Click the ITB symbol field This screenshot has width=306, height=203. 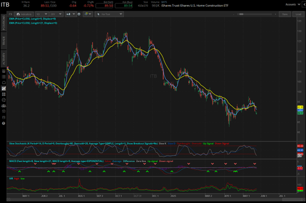point(11,14)
